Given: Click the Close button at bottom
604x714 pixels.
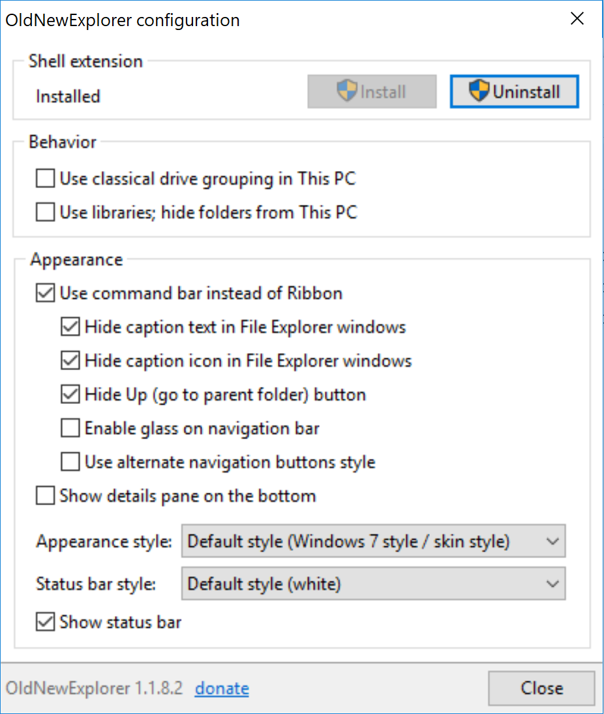Looking at the screenshot, I should pos(541,689).
